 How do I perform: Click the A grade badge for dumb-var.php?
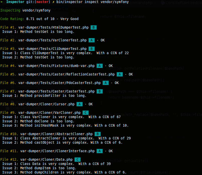pyautogui.click(x=100, y=66)
